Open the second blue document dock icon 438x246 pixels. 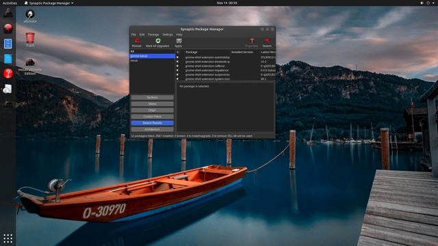coord(8,59)
